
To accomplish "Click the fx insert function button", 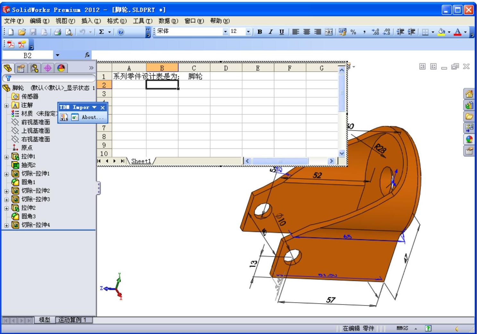I will coord(87,55).
